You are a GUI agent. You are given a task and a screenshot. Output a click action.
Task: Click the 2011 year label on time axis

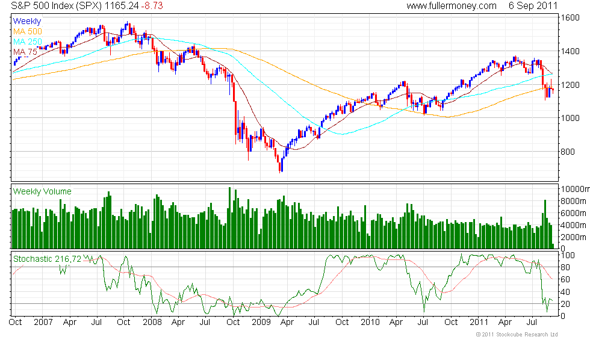click(479, 323)
